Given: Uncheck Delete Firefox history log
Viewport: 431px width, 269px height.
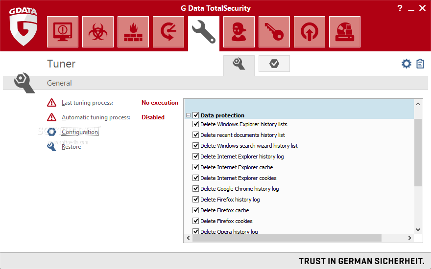Looking at the screenshot, I should [x=196, y=199].
